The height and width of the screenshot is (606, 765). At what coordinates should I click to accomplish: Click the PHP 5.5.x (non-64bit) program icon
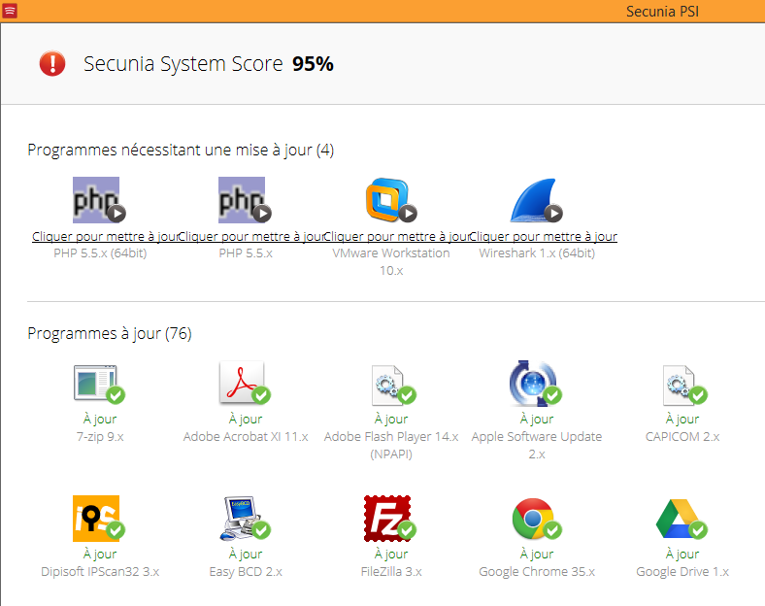(x=244, y=200)
